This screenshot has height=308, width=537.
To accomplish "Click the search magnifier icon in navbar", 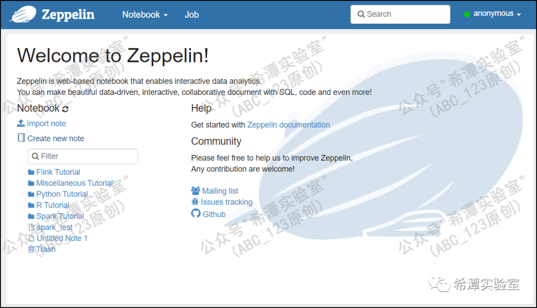I will click(x=360, y=14).
